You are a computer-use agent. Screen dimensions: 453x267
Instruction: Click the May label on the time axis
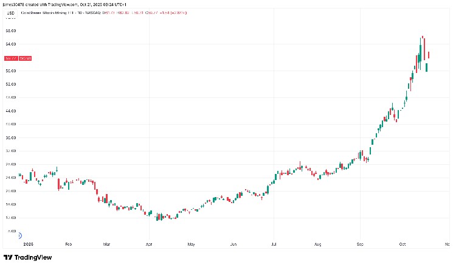pyautogui.click(x=191, y=244)
